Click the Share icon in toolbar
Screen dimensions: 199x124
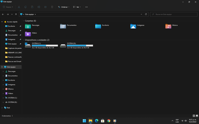pos(45,7)
